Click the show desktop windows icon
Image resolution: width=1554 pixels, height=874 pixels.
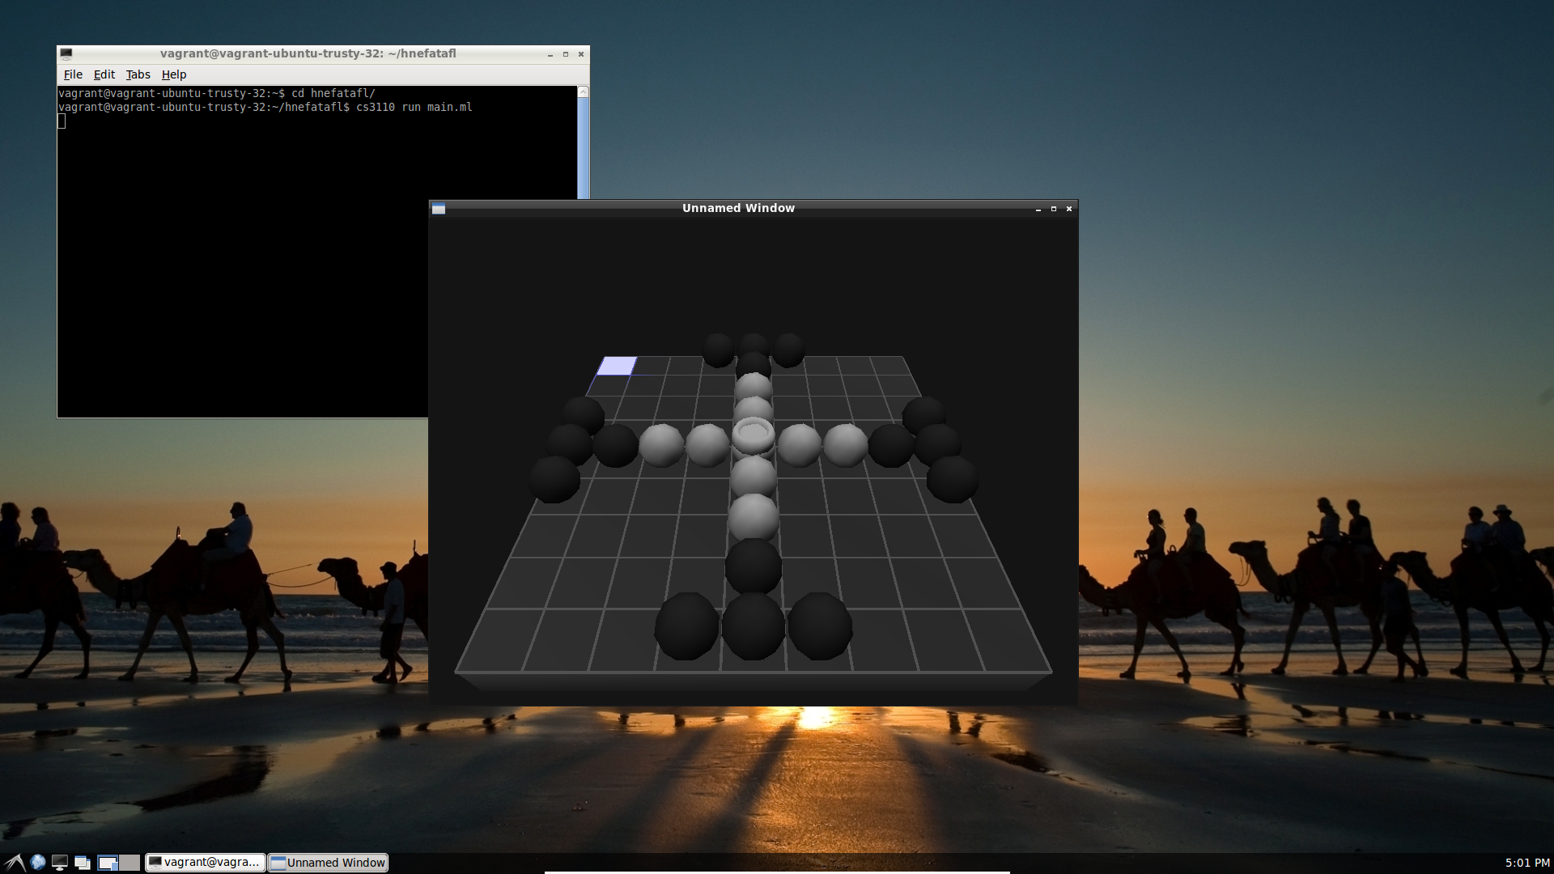[x=82, y=863]
